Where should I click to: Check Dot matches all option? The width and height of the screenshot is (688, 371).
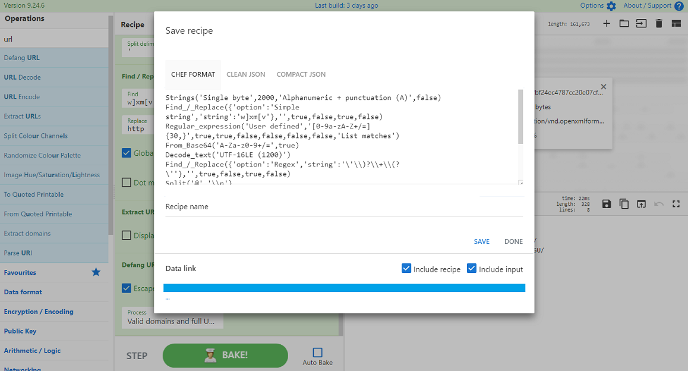pyautogui.click(x=127, y=182)
